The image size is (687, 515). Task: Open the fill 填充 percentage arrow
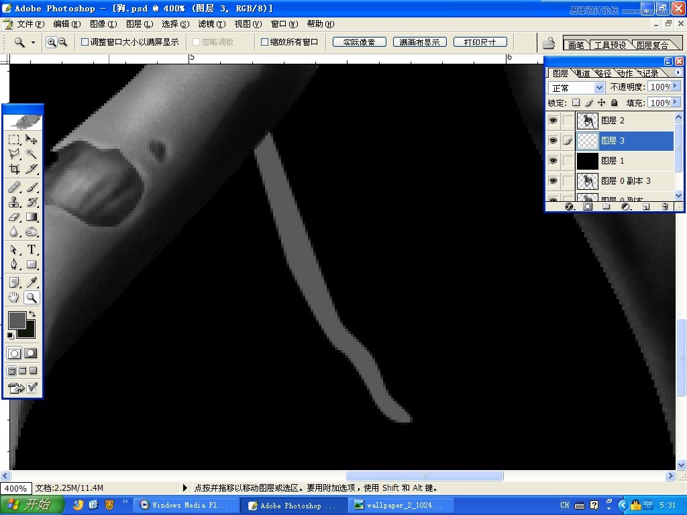click(x=676, y=102)
